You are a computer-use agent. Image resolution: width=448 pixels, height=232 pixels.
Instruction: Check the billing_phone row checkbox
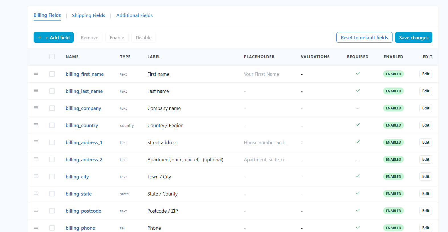coord(52,228)
